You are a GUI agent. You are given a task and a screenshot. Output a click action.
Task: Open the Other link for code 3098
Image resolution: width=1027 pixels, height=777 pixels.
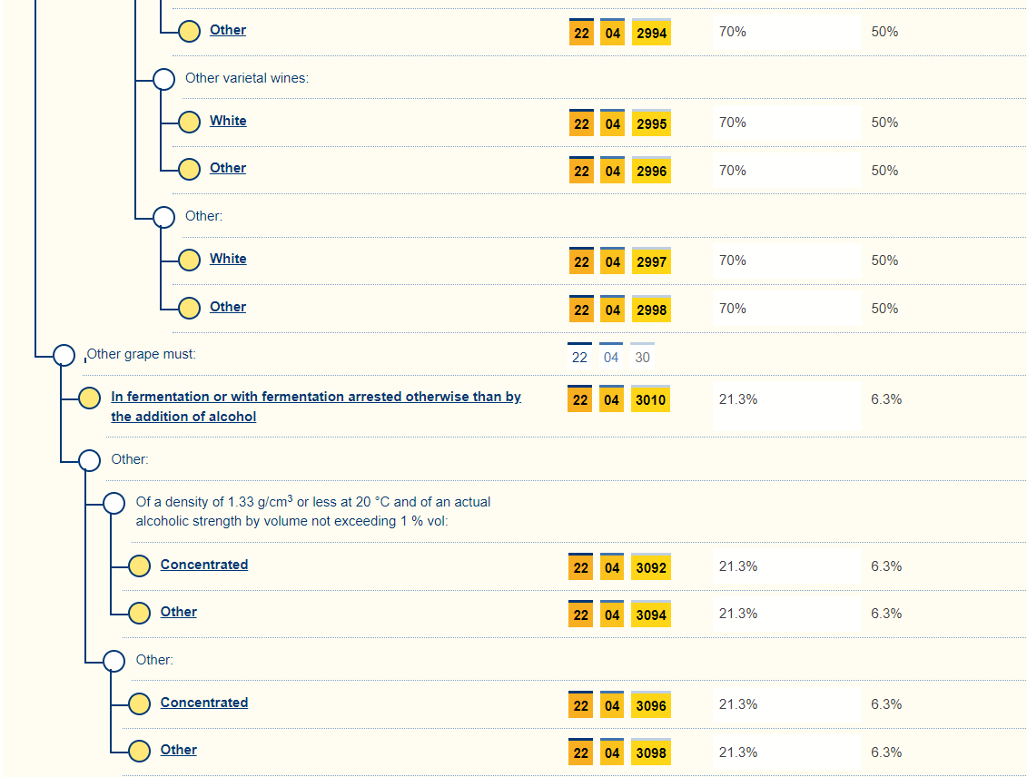click(179, 750)
